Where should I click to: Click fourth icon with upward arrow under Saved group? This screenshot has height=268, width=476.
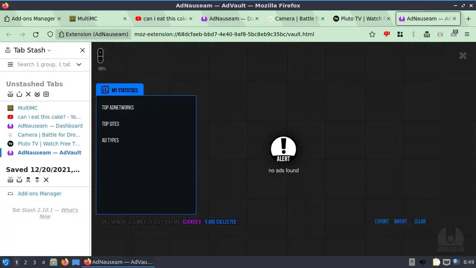point(37,180)
